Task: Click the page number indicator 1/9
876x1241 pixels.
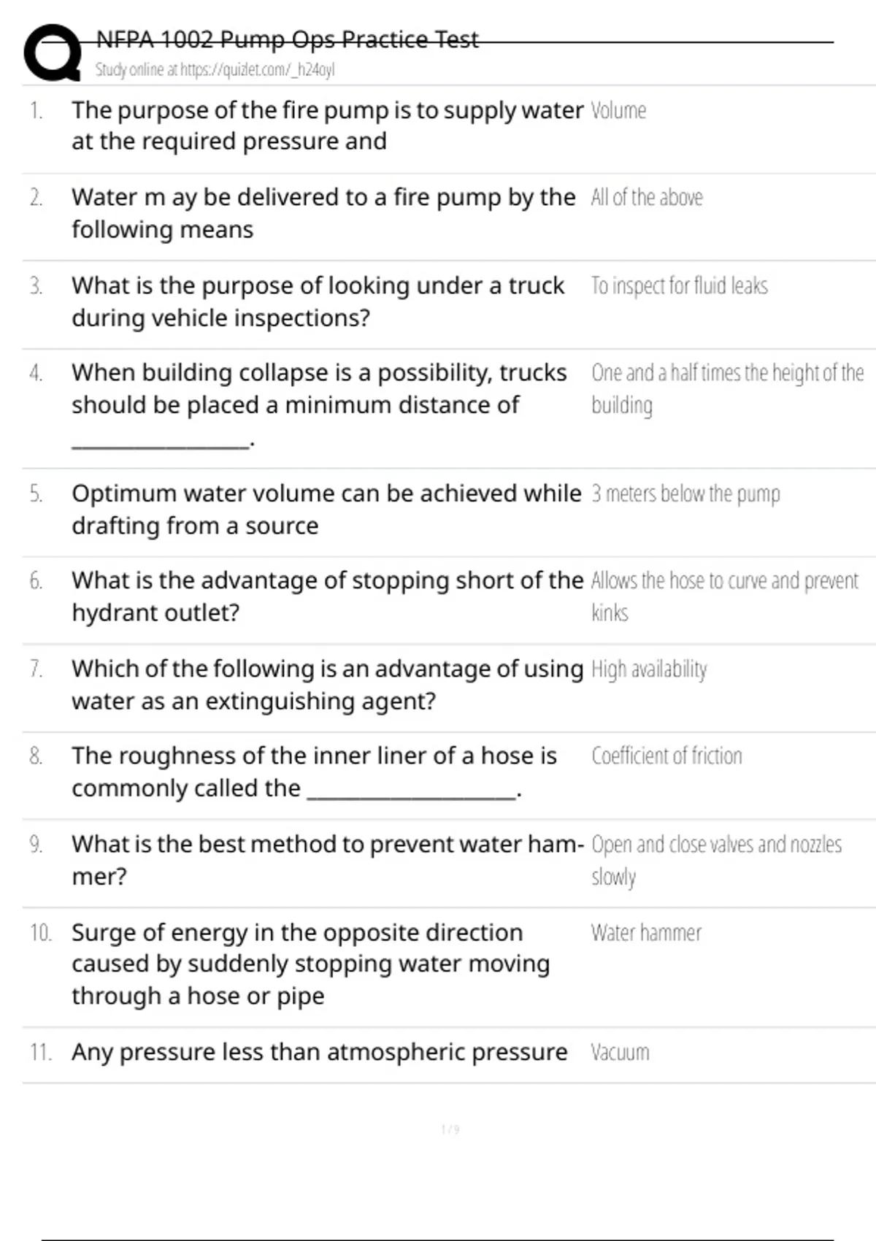Action: [450, 1130]
